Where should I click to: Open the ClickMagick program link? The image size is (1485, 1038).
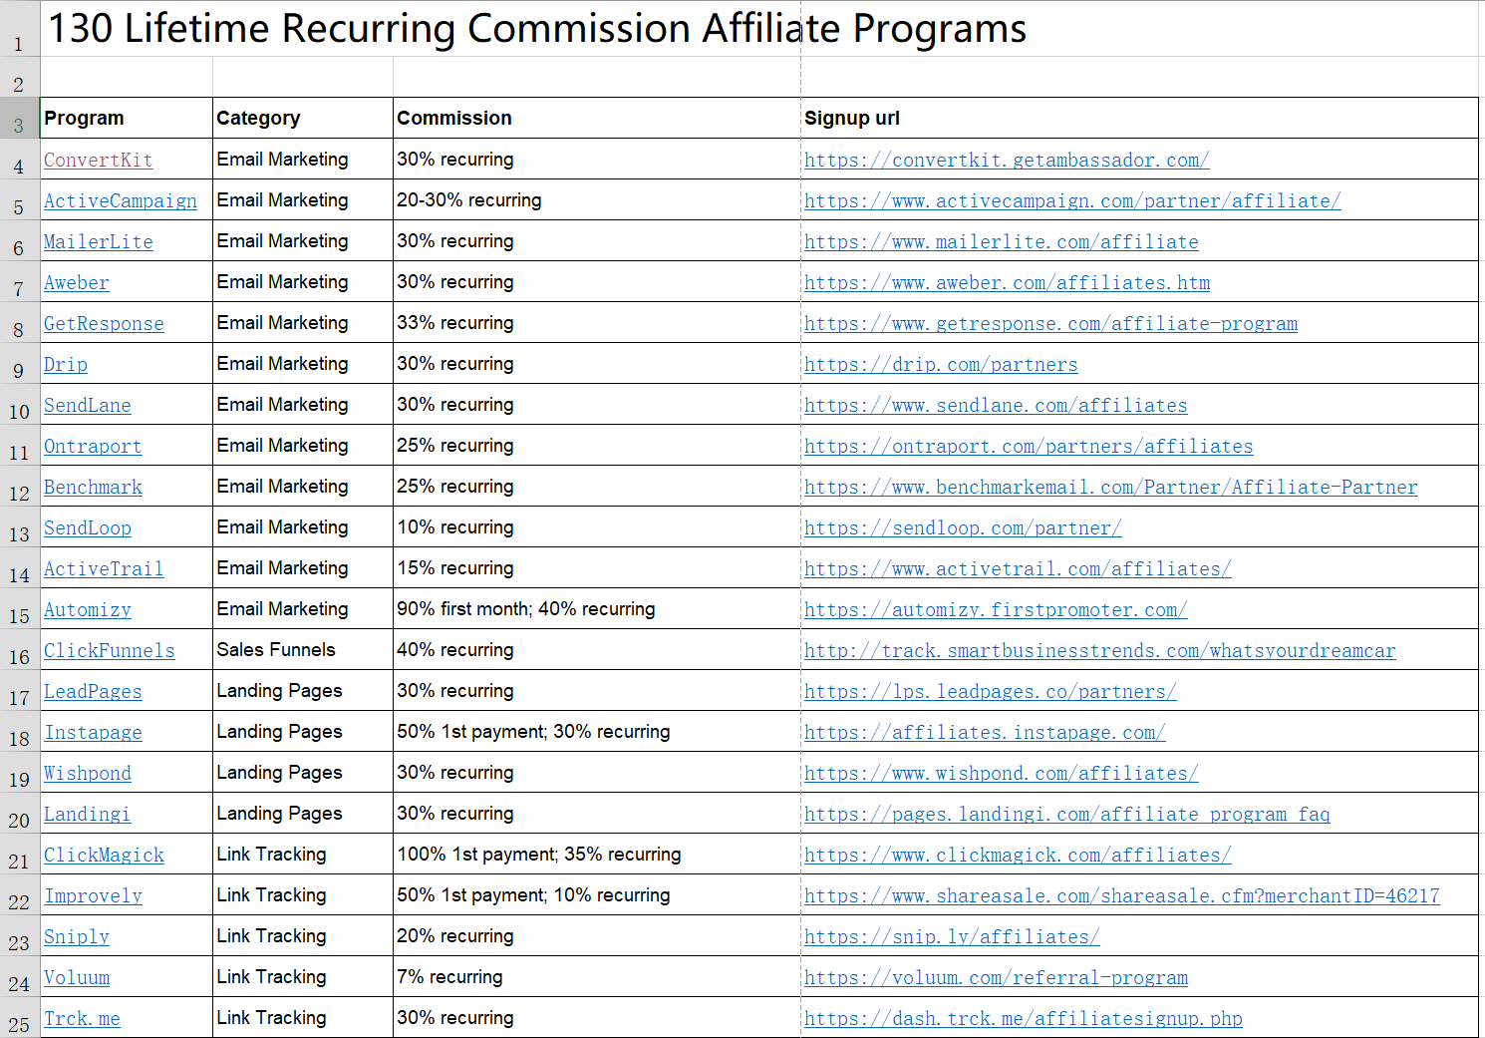[x=104, y=855]
